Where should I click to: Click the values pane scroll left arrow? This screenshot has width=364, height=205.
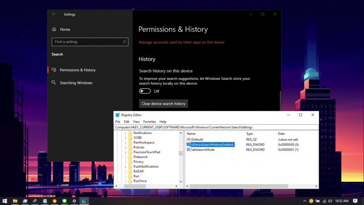click(x=187, y=186)
